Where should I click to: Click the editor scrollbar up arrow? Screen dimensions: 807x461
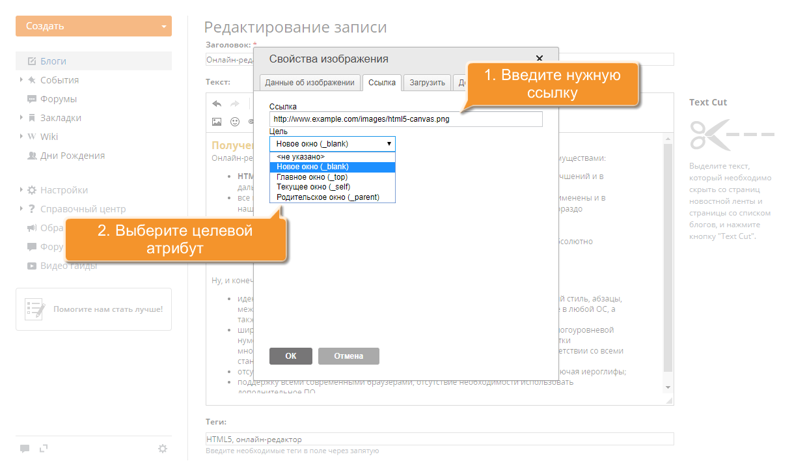click(667, 139)
